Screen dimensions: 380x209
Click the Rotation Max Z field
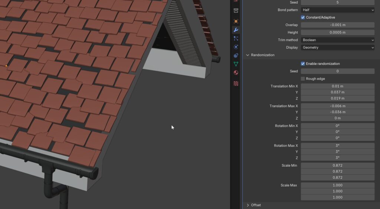338,158
